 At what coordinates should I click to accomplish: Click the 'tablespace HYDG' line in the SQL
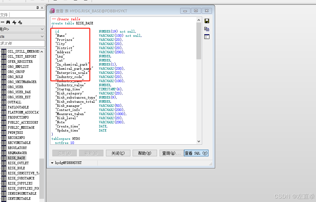[x=66, y=139]
